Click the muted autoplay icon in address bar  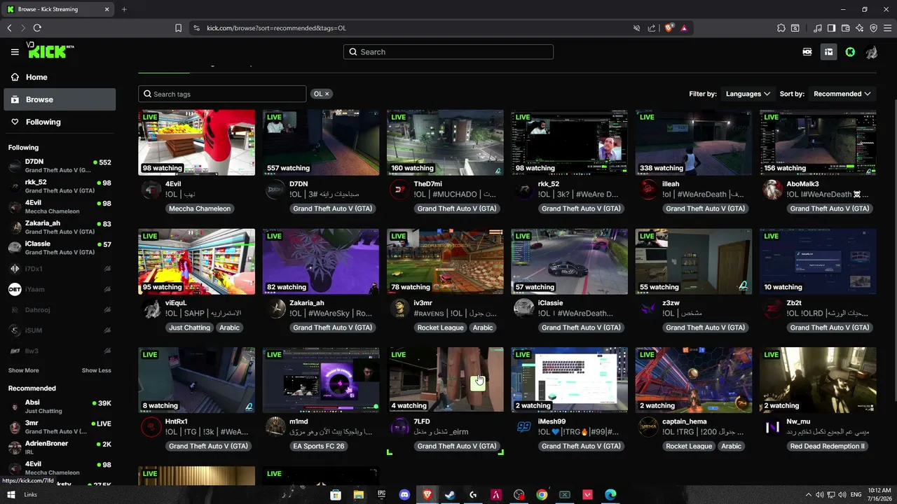point(636,28)
